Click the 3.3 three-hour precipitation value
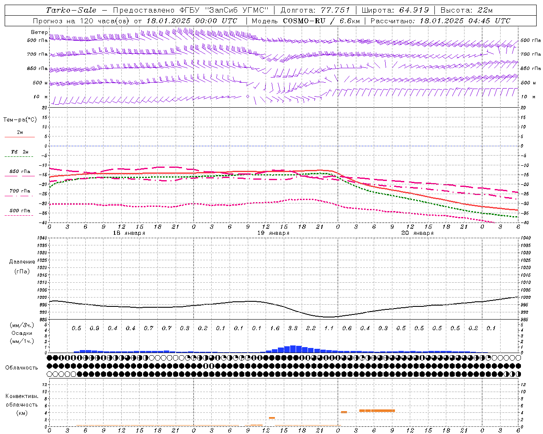 [293, 328]
